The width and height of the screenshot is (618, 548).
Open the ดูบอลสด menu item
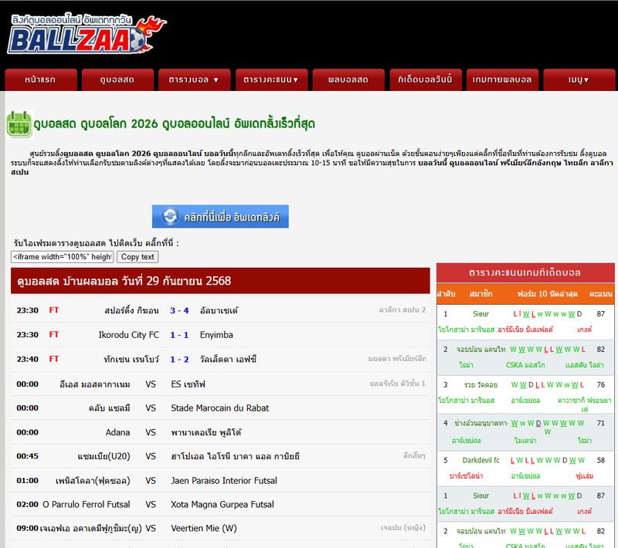point(117,79)
